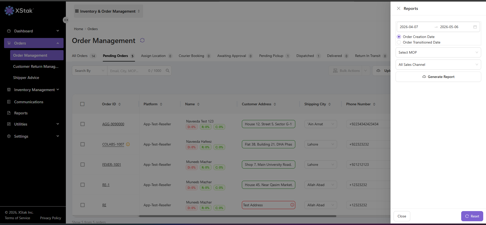
Task: Click the sidebar collapse arrows icon
Action: (x=66, y=20)
